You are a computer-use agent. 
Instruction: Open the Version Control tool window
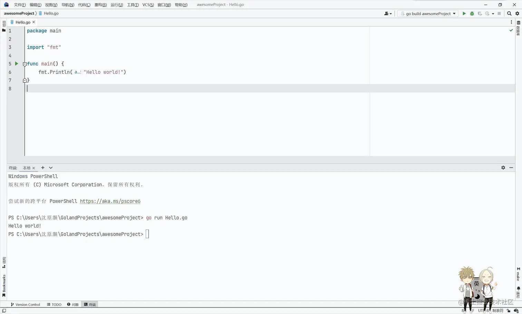(26, 304)
